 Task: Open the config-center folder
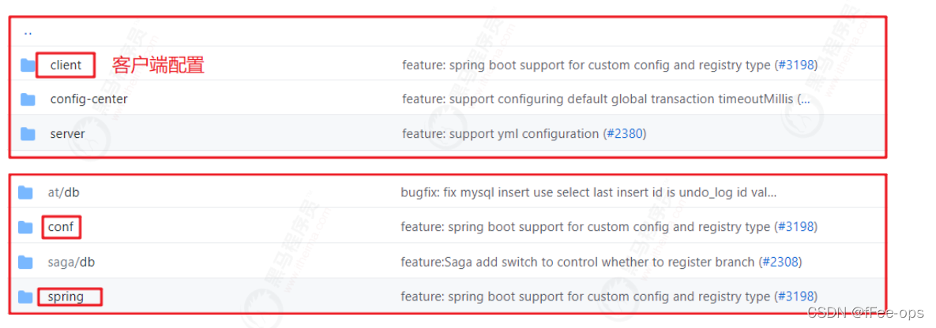[x=88, y=99]
